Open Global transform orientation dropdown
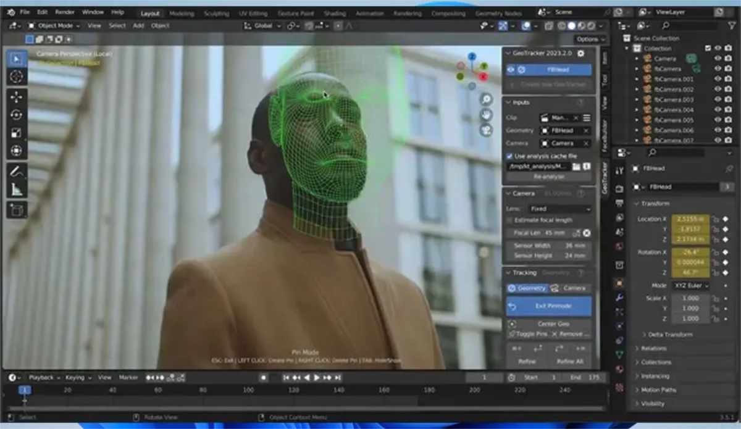Image resolution: width=741 pixels, height=429 pixels. [x=264, y=25]
